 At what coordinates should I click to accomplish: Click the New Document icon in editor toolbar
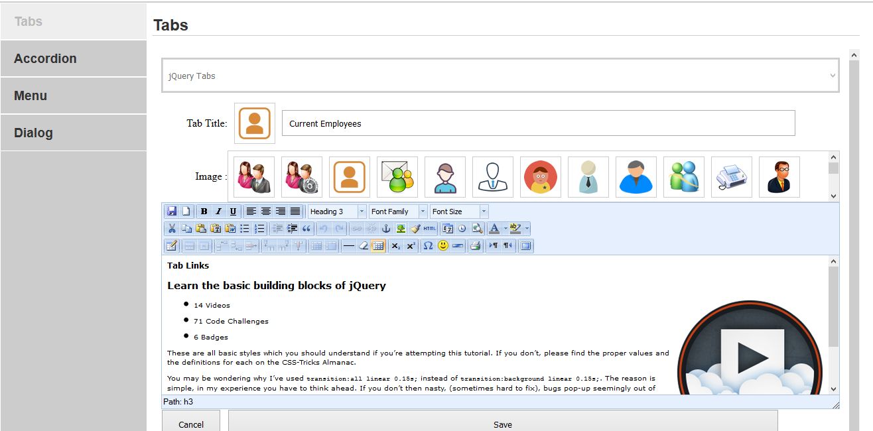click(x=186, y=212)
